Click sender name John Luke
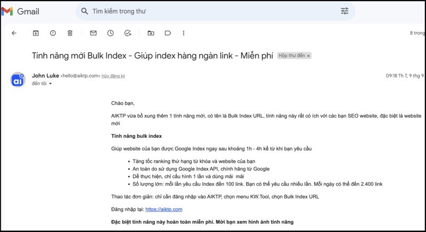This screenshot has height=232, width=426. pyautogui.click(x=45, y=76)
